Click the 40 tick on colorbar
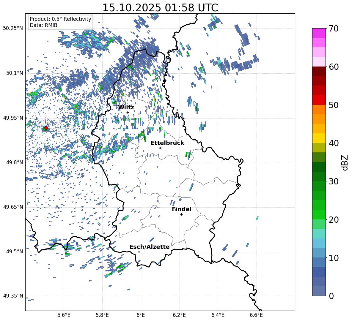The height and width of the screenshot is (321, 352). [333, 143]
